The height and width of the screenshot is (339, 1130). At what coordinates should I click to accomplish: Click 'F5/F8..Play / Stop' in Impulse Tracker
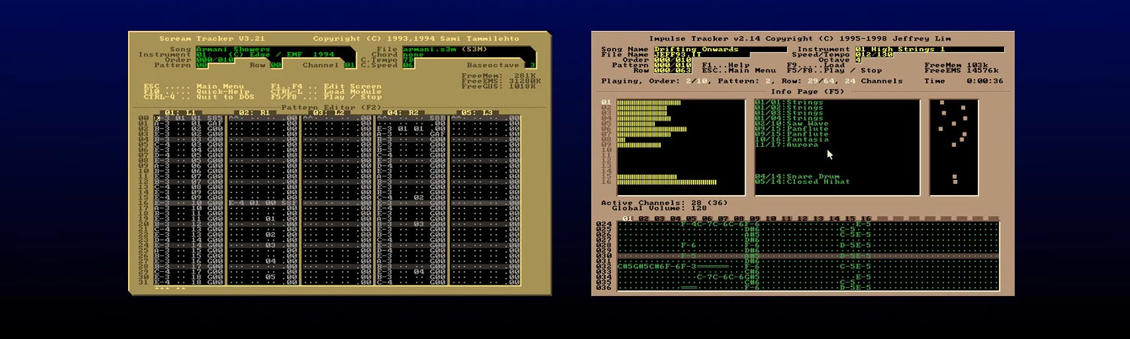pyautogui.click(x=834, y=70)
